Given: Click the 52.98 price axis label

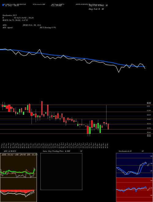Looking at the screenshot, I should pos(149,128).
